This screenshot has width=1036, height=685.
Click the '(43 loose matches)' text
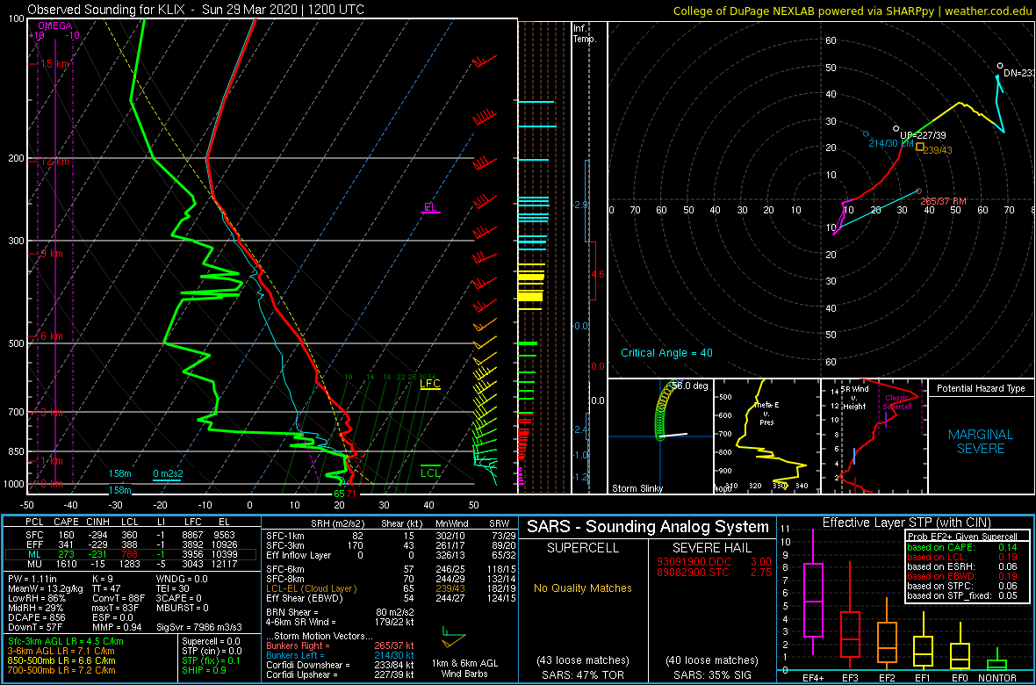[581, 660]
